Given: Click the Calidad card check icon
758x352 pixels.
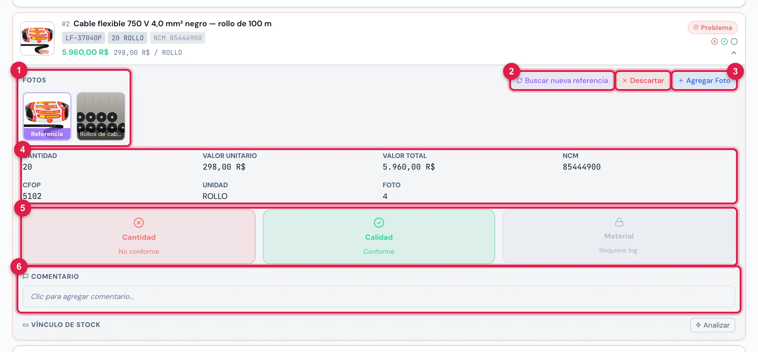Looking at the screenshot, I should coord(379,223).
